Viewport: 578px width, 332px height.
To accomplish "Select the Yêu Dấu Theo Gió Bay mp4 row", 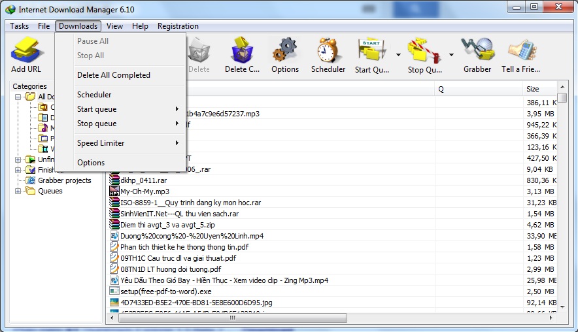I will click(224, 280).
